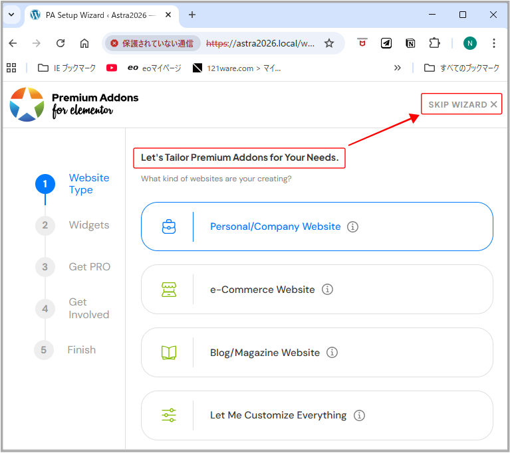The height and width of the screenshot is (453, 510).
Task: Select the Personal/Company Website option
Action: tap(275, 226)
